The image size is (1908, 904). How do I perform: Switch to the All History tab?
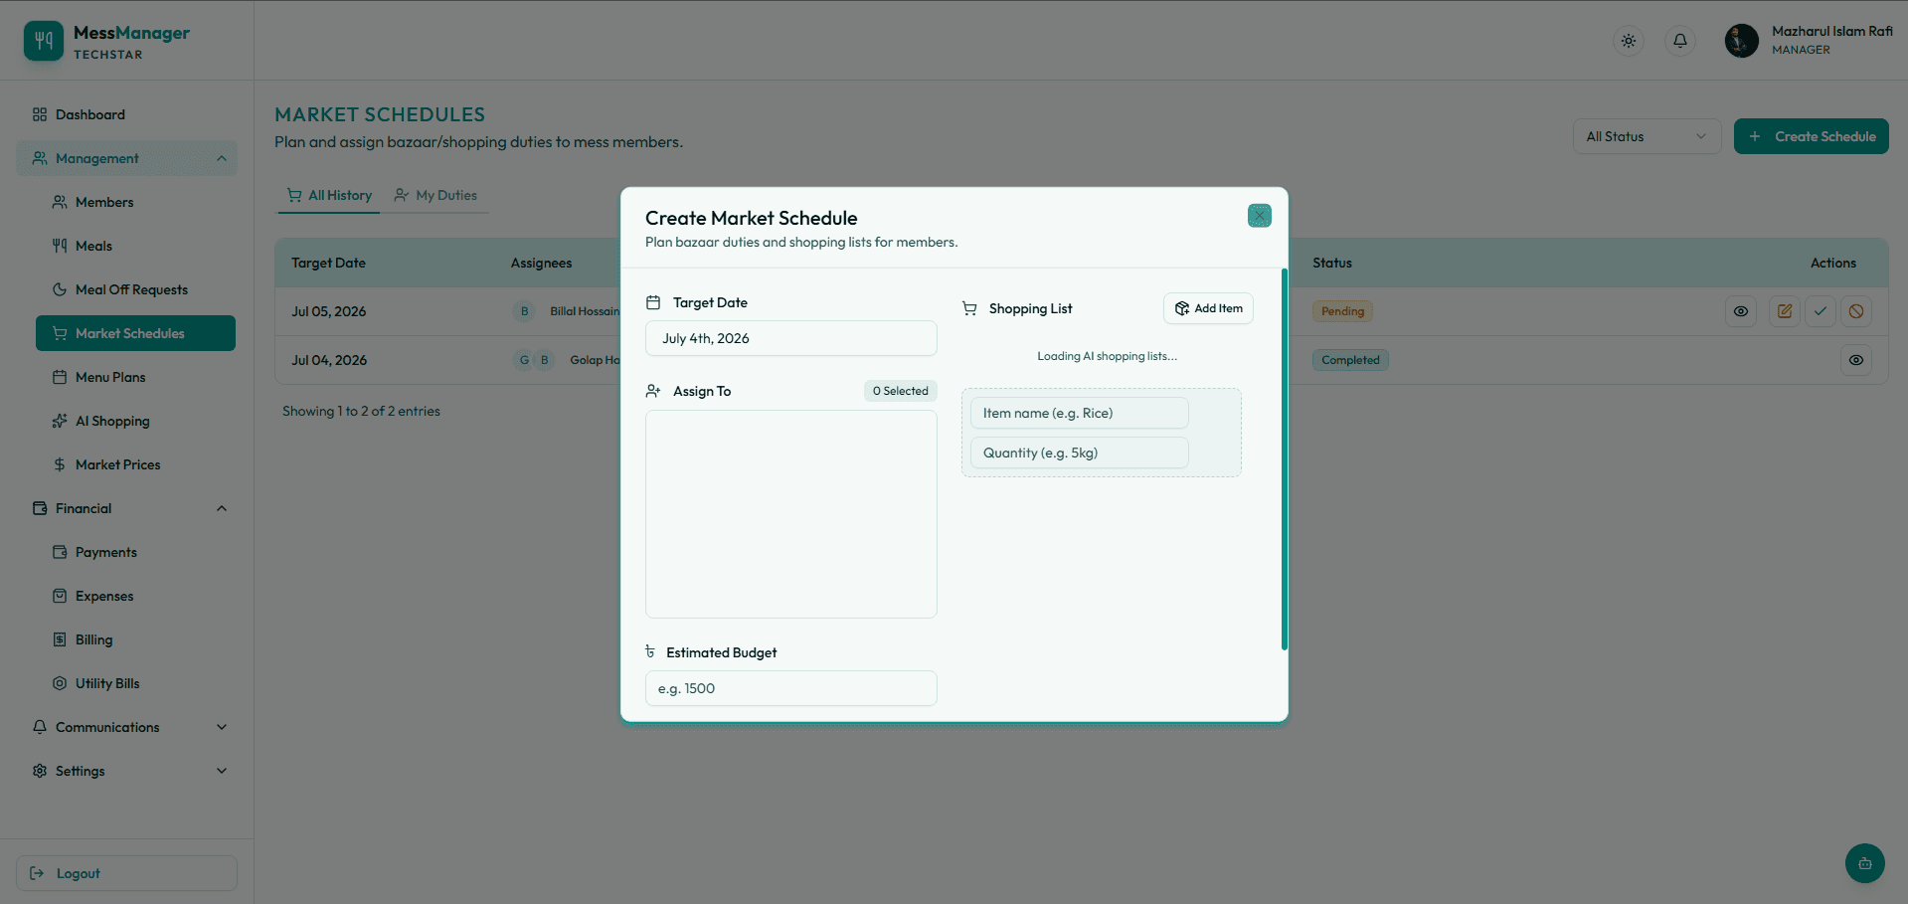point(329,195)
